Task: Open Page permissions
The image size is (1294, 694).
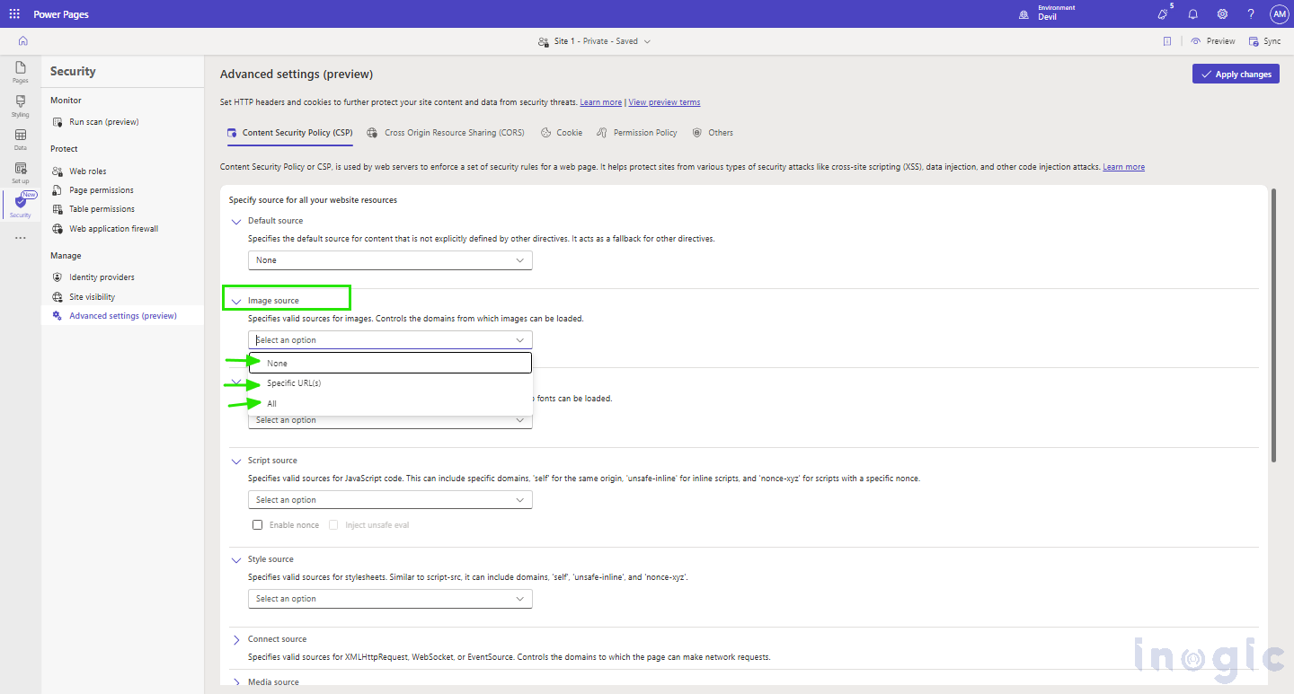Action: 101,190
